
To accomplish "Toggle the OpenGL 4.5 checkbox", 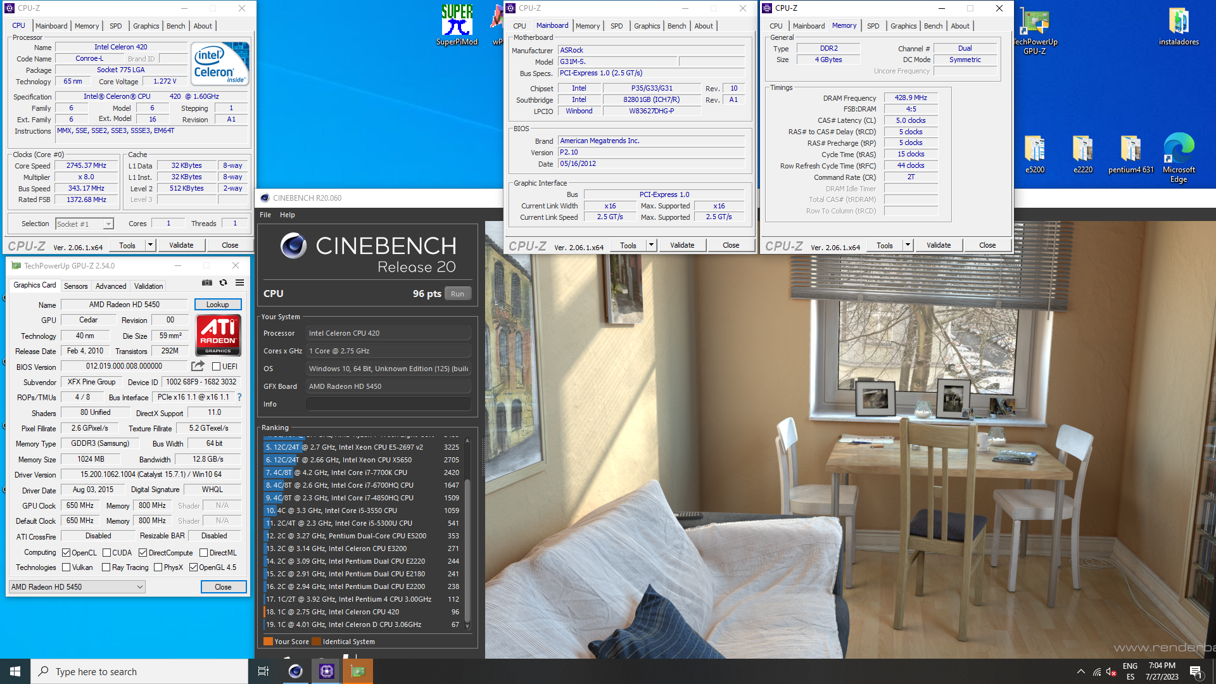I will point(194,567).
